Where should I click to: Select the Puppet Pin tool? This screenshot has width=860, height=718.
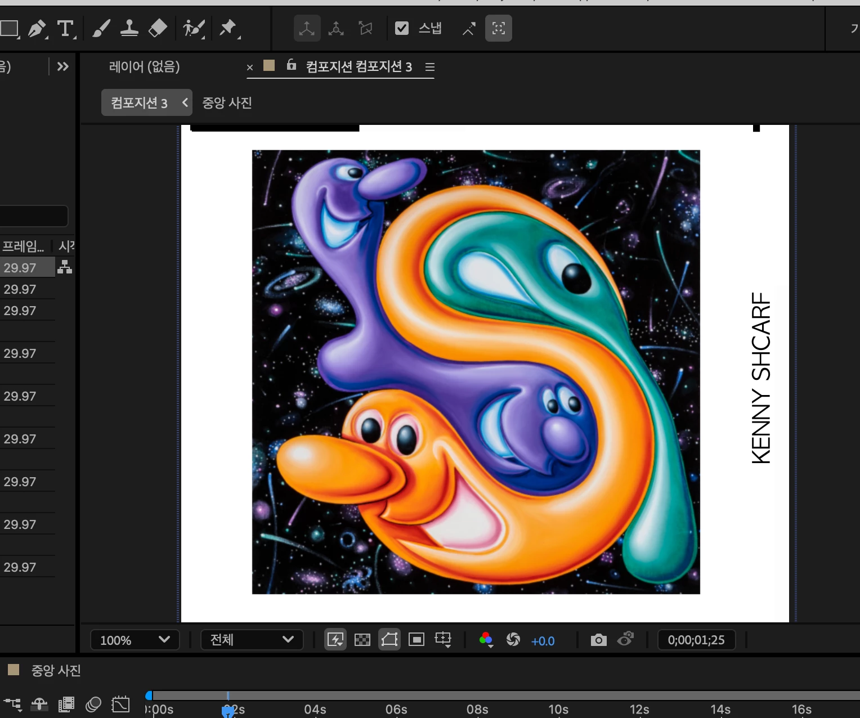pyautogui.click(x=229, y=28)
